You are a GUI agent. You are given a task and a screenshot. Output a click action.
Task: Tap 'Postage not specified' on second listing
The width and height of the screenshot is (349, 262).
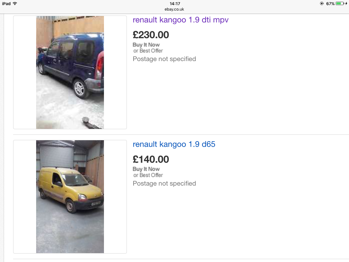[x=164, y=184]
